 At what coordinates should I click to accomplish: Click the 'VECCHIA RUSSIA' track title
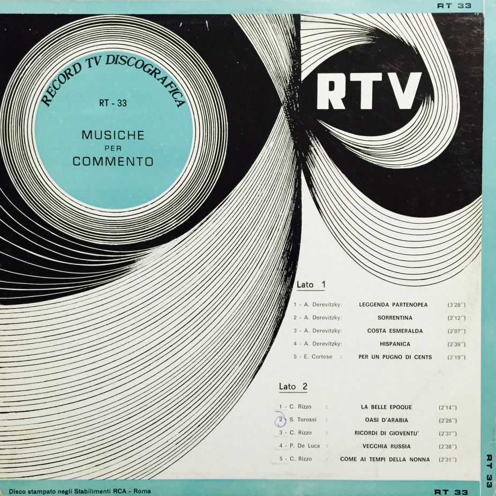pyautogui.click(x=386, y=446)
